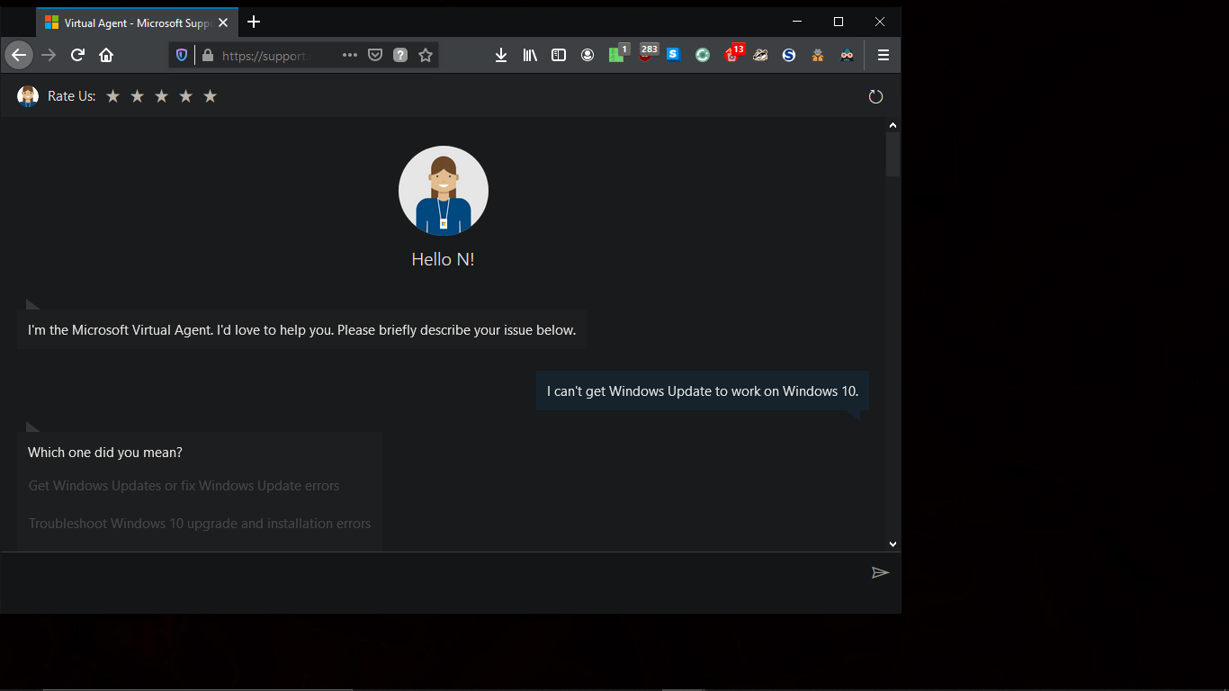Choose "Troubleshoot Windows 10 upgrade and installation errors"
Viewport: 1229px width, 691px height.
click(199, 524)
